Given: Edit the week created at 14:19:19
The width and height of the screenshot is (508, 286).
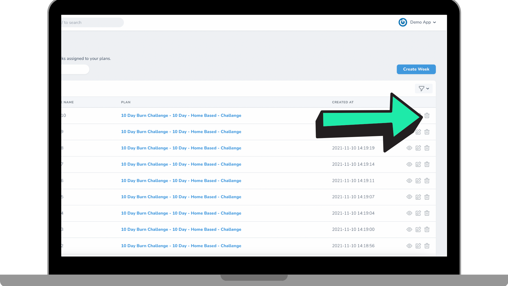Looking at the screenshot, I should [x=418, y=148].
